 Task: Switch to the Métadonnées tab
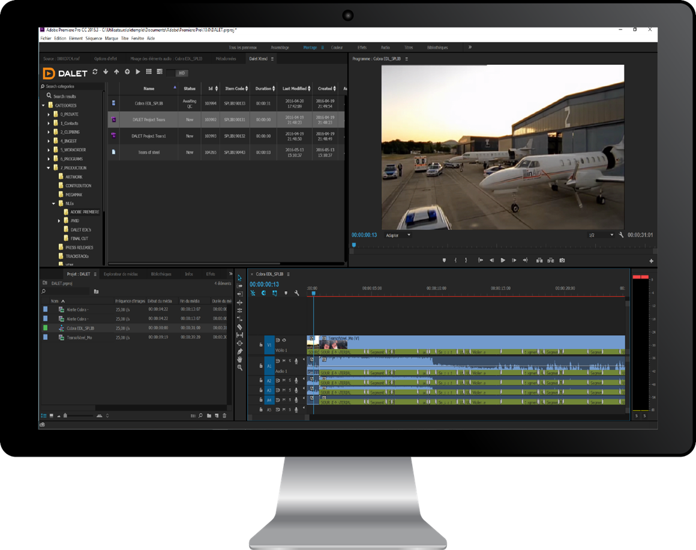pyautogui.click(x=226, y=59)
